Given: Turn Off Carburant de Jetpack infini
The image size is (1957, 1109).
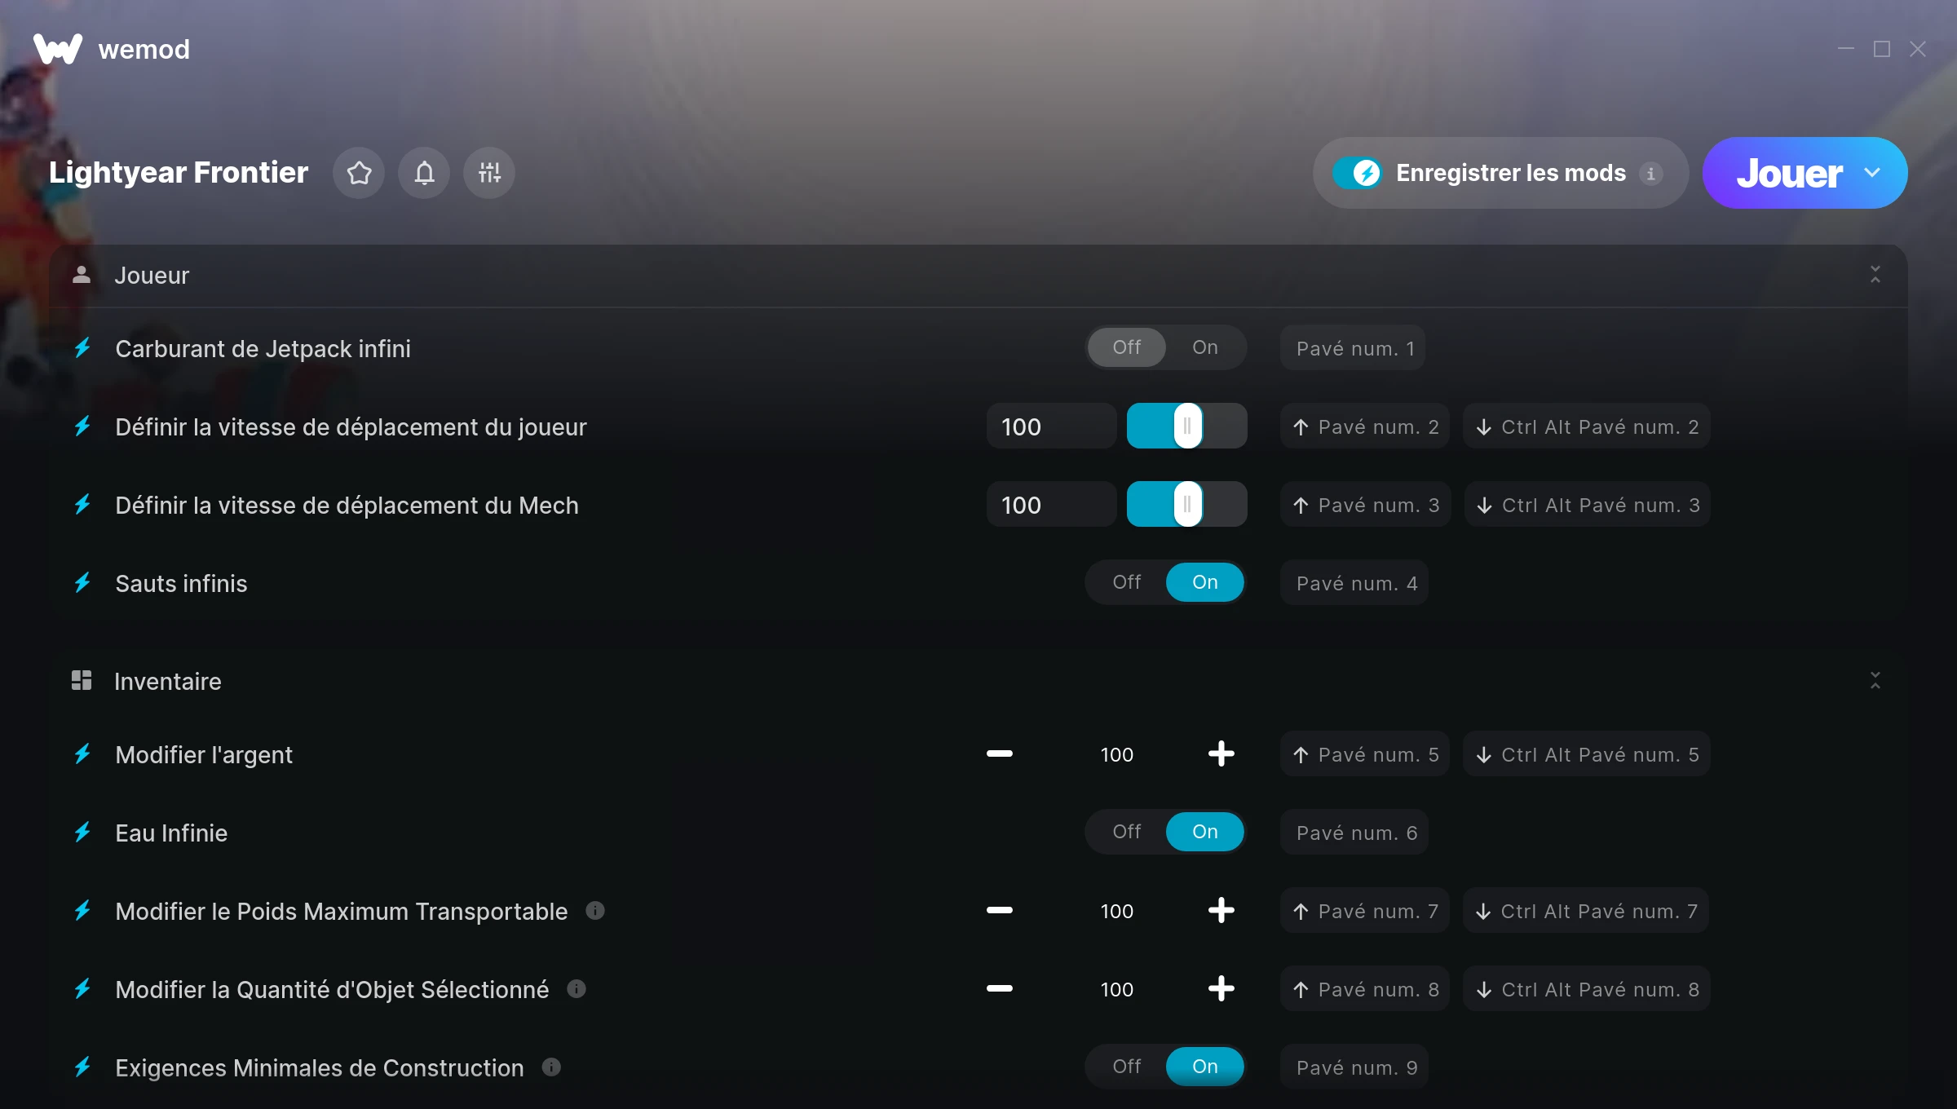Looking at the screenshot, I should [1127, 347].
